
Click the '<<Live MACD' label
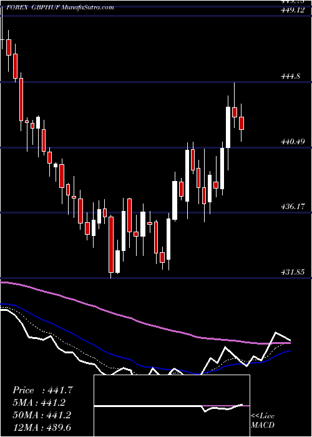pyautogui.click(x=263, y=420)
